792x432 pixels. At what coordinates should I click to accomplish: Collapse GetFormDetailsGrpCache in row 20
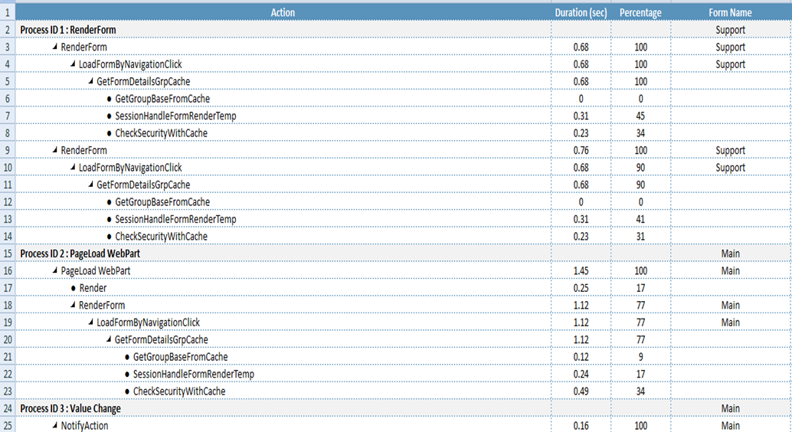coord(109,340)
